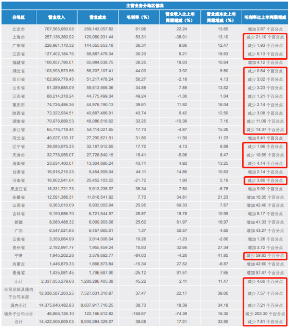Click 增加 0.41 个百分点 cell
The width and height of the screenshot is (288, 328).
[x=265, y=138]
